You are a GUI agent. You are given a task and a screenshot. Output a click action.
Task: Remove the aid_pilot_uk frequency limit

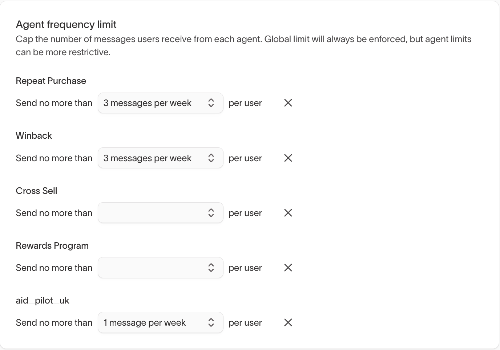(287, 322)
